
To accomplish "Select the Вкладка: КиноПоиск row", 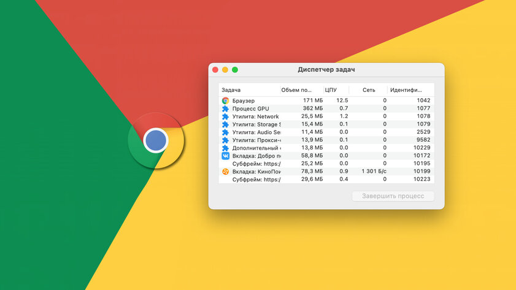I will [326, 172].
